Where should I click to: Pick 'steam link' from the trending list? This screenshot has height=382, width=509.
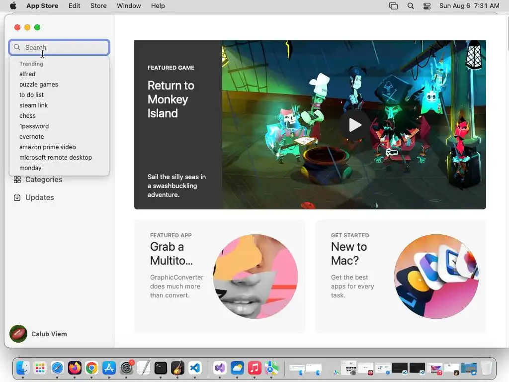tap(33, 105)
